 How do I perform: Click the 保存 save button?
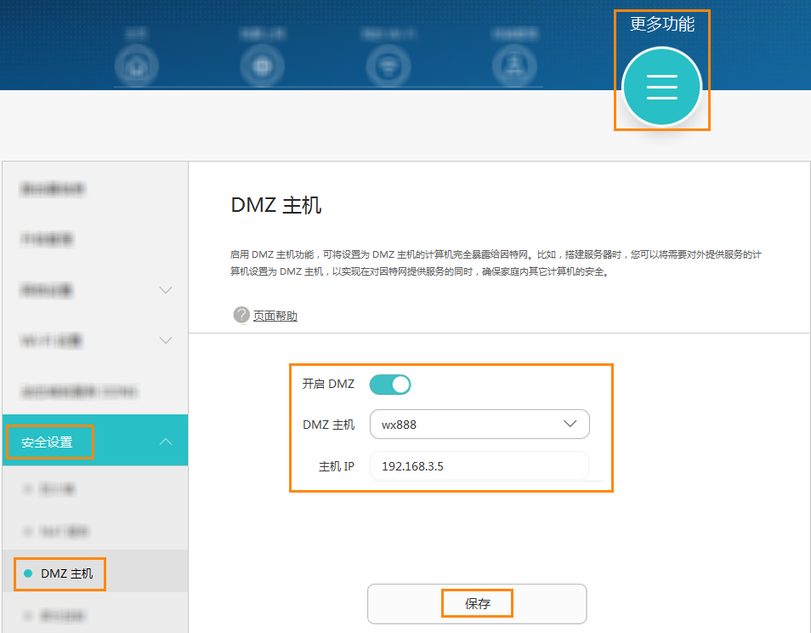[477, 604]
